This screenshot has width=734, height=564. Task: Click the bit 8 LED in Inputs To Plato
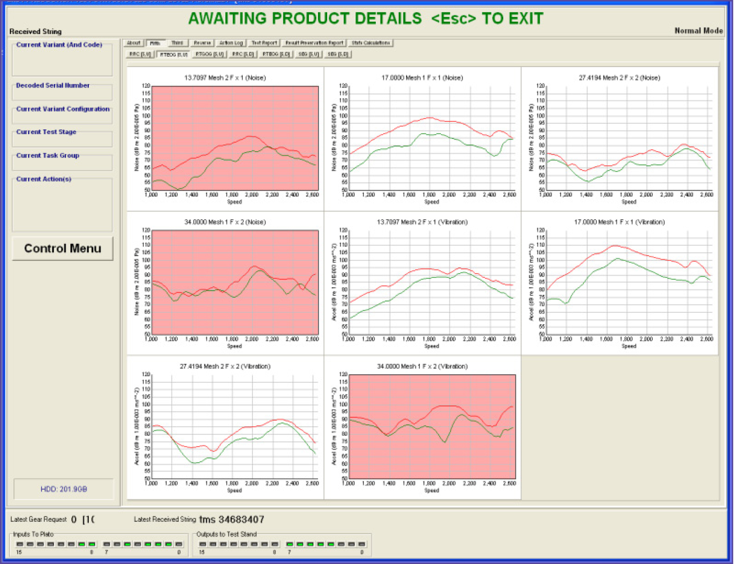(x=92, y=544)
